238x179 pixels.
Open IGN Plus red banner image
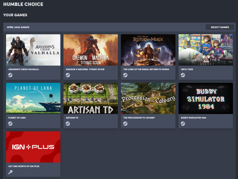coord(33,147)
